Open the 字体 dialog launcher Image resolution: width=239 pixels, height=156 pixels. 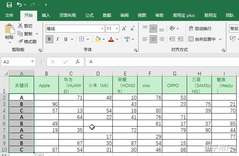coord(135,50)
